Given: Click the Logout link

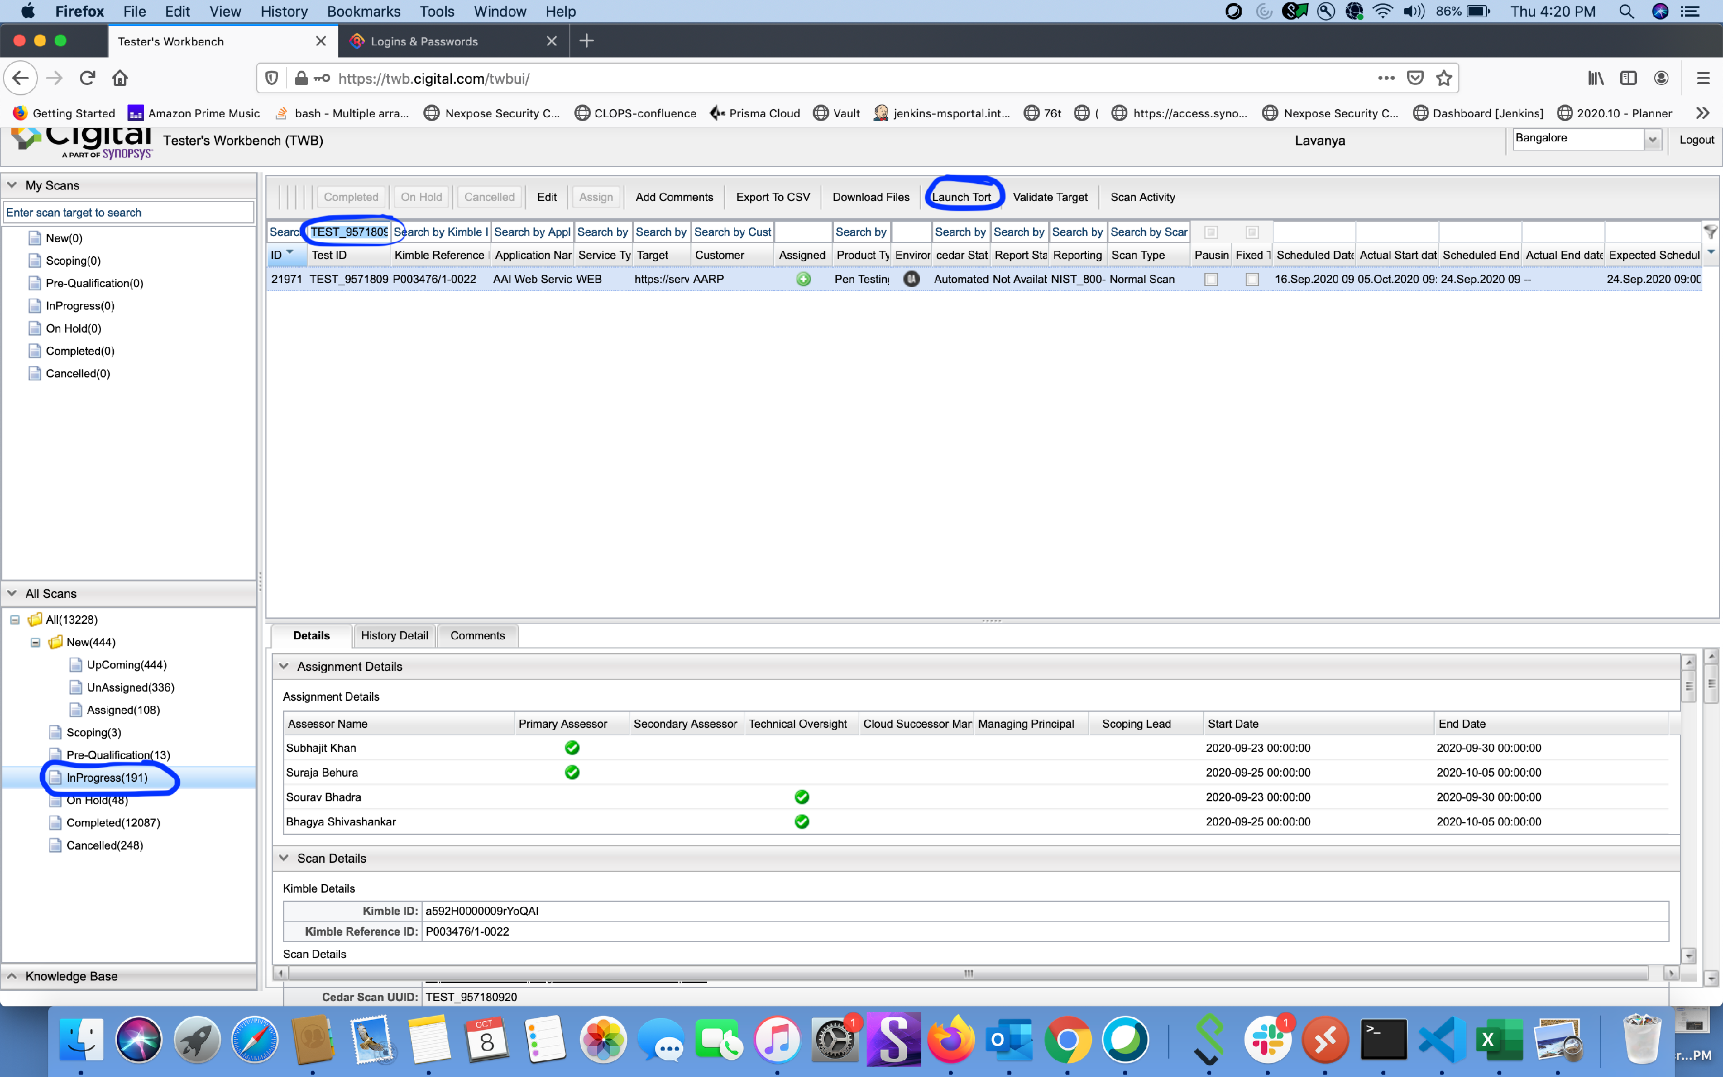Looking at the screenshot, I should [x=1696, y=140].
